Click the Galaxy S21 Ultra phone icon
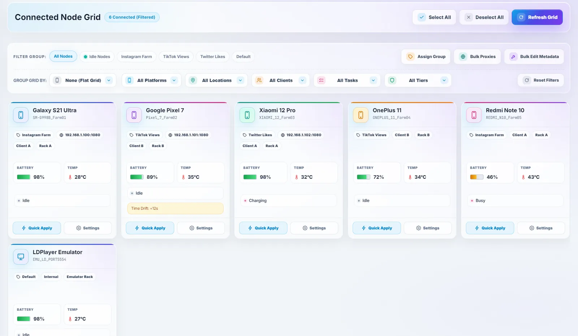 click(21, 115)
